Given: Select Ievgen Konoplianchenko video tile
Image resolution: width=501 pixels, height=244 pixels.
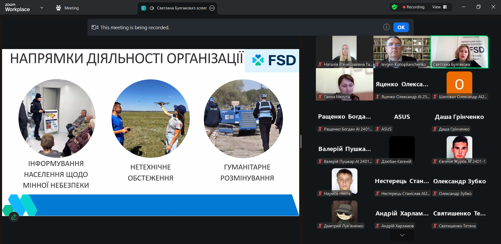Looking at the screenshot, I should pyautogui.click(x=402, y=52).
